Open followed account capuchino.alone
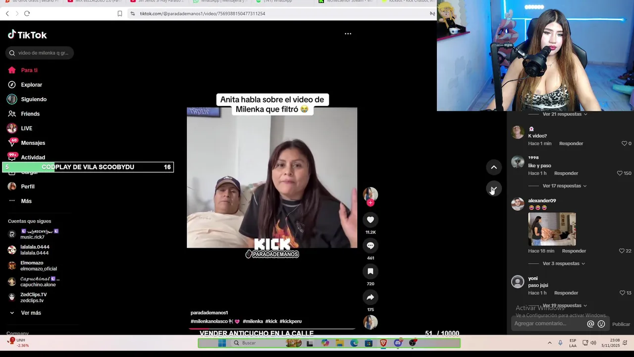634x357 pixels. (33, 282)
